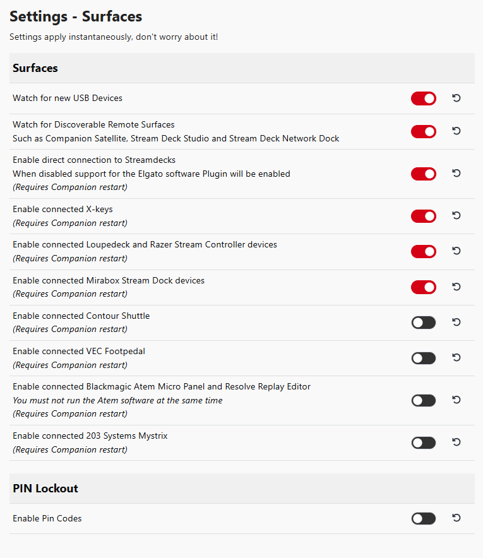
Task: Enable connected VEC Footpedal
Action: [424, 358]
